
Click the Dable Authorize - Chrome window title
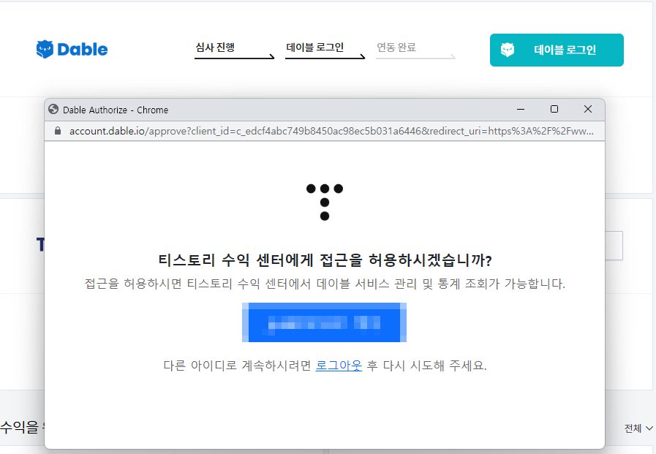116,110
